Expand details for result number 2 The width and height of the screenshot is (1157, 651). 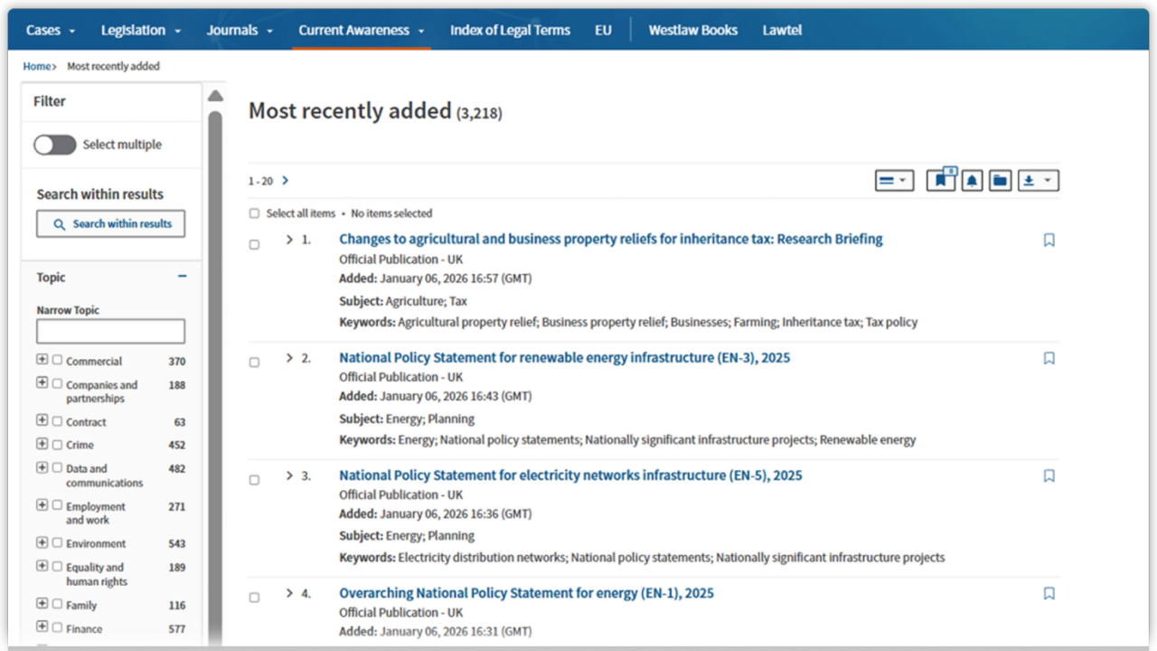pyautogui.click(x=288, y=357)
